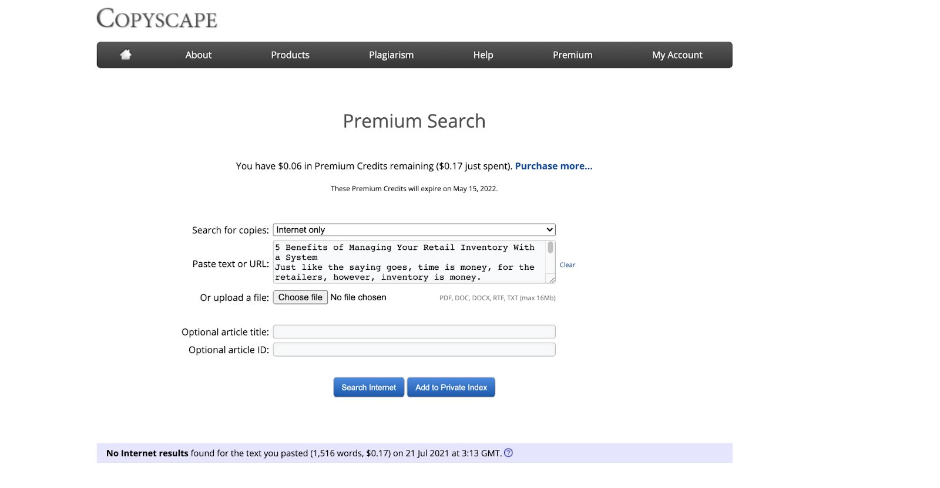Open the About menu
Screen dimensions: 940x488
point(198,55)
